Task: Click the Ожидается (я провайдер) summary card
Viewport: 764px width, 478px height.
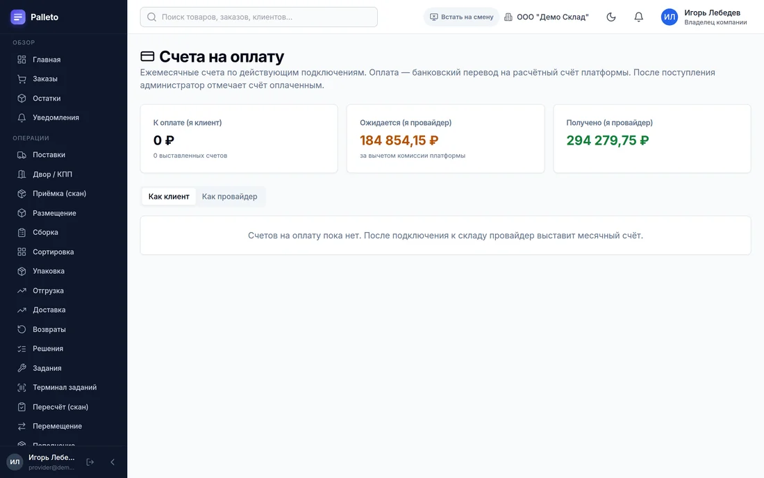Action: [x=445, y=139]
